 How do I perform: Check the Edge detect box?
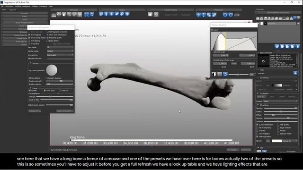(48, 41)
